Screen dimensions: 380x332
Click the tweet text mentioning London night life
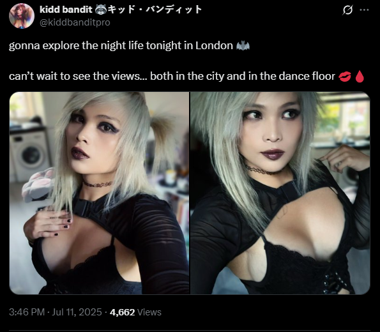(x=121, y=46)
